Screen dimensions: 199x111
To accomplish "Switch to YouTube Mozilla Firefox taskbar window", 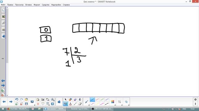I will tap(18, 109).
